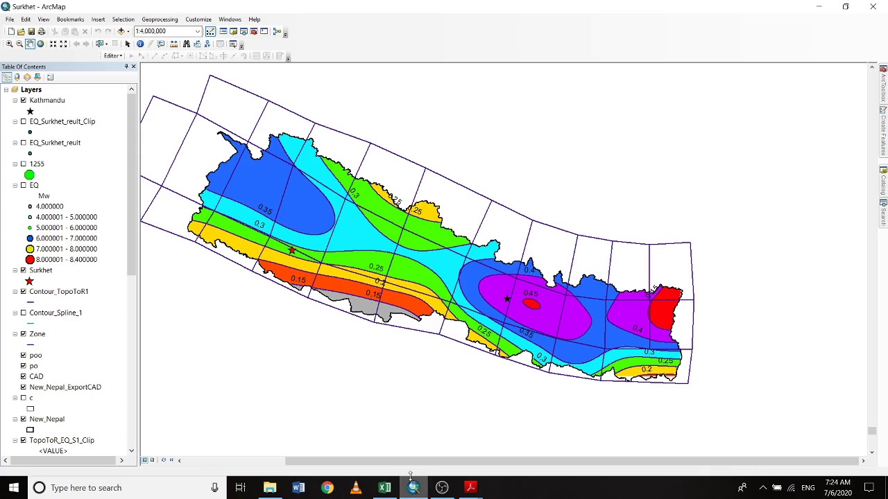The width and height of the screenshot is (888, 499).
Task: Open the Geoprocessing menu
Action: (x=160, y=19)
